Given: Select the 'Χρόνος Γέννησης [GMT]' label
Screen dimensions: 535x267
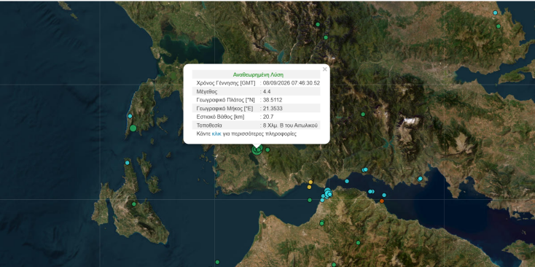Looking at the screenshot, I should click(x=226, y=83).
